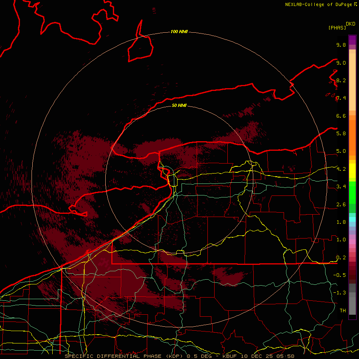Click the 05:50 time stamp
Screen dimensions: 359x359
286,356
